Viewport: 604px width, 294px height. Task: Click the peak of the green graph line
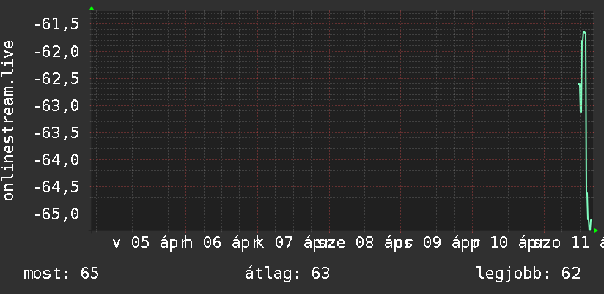pyautogui.click(x=584, y=32)
